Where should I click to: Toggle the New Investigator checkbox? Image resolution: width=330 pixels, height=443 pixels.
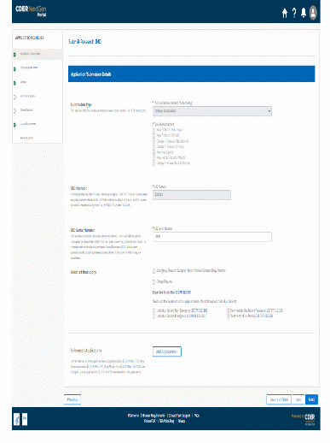(x=153, y=152)
